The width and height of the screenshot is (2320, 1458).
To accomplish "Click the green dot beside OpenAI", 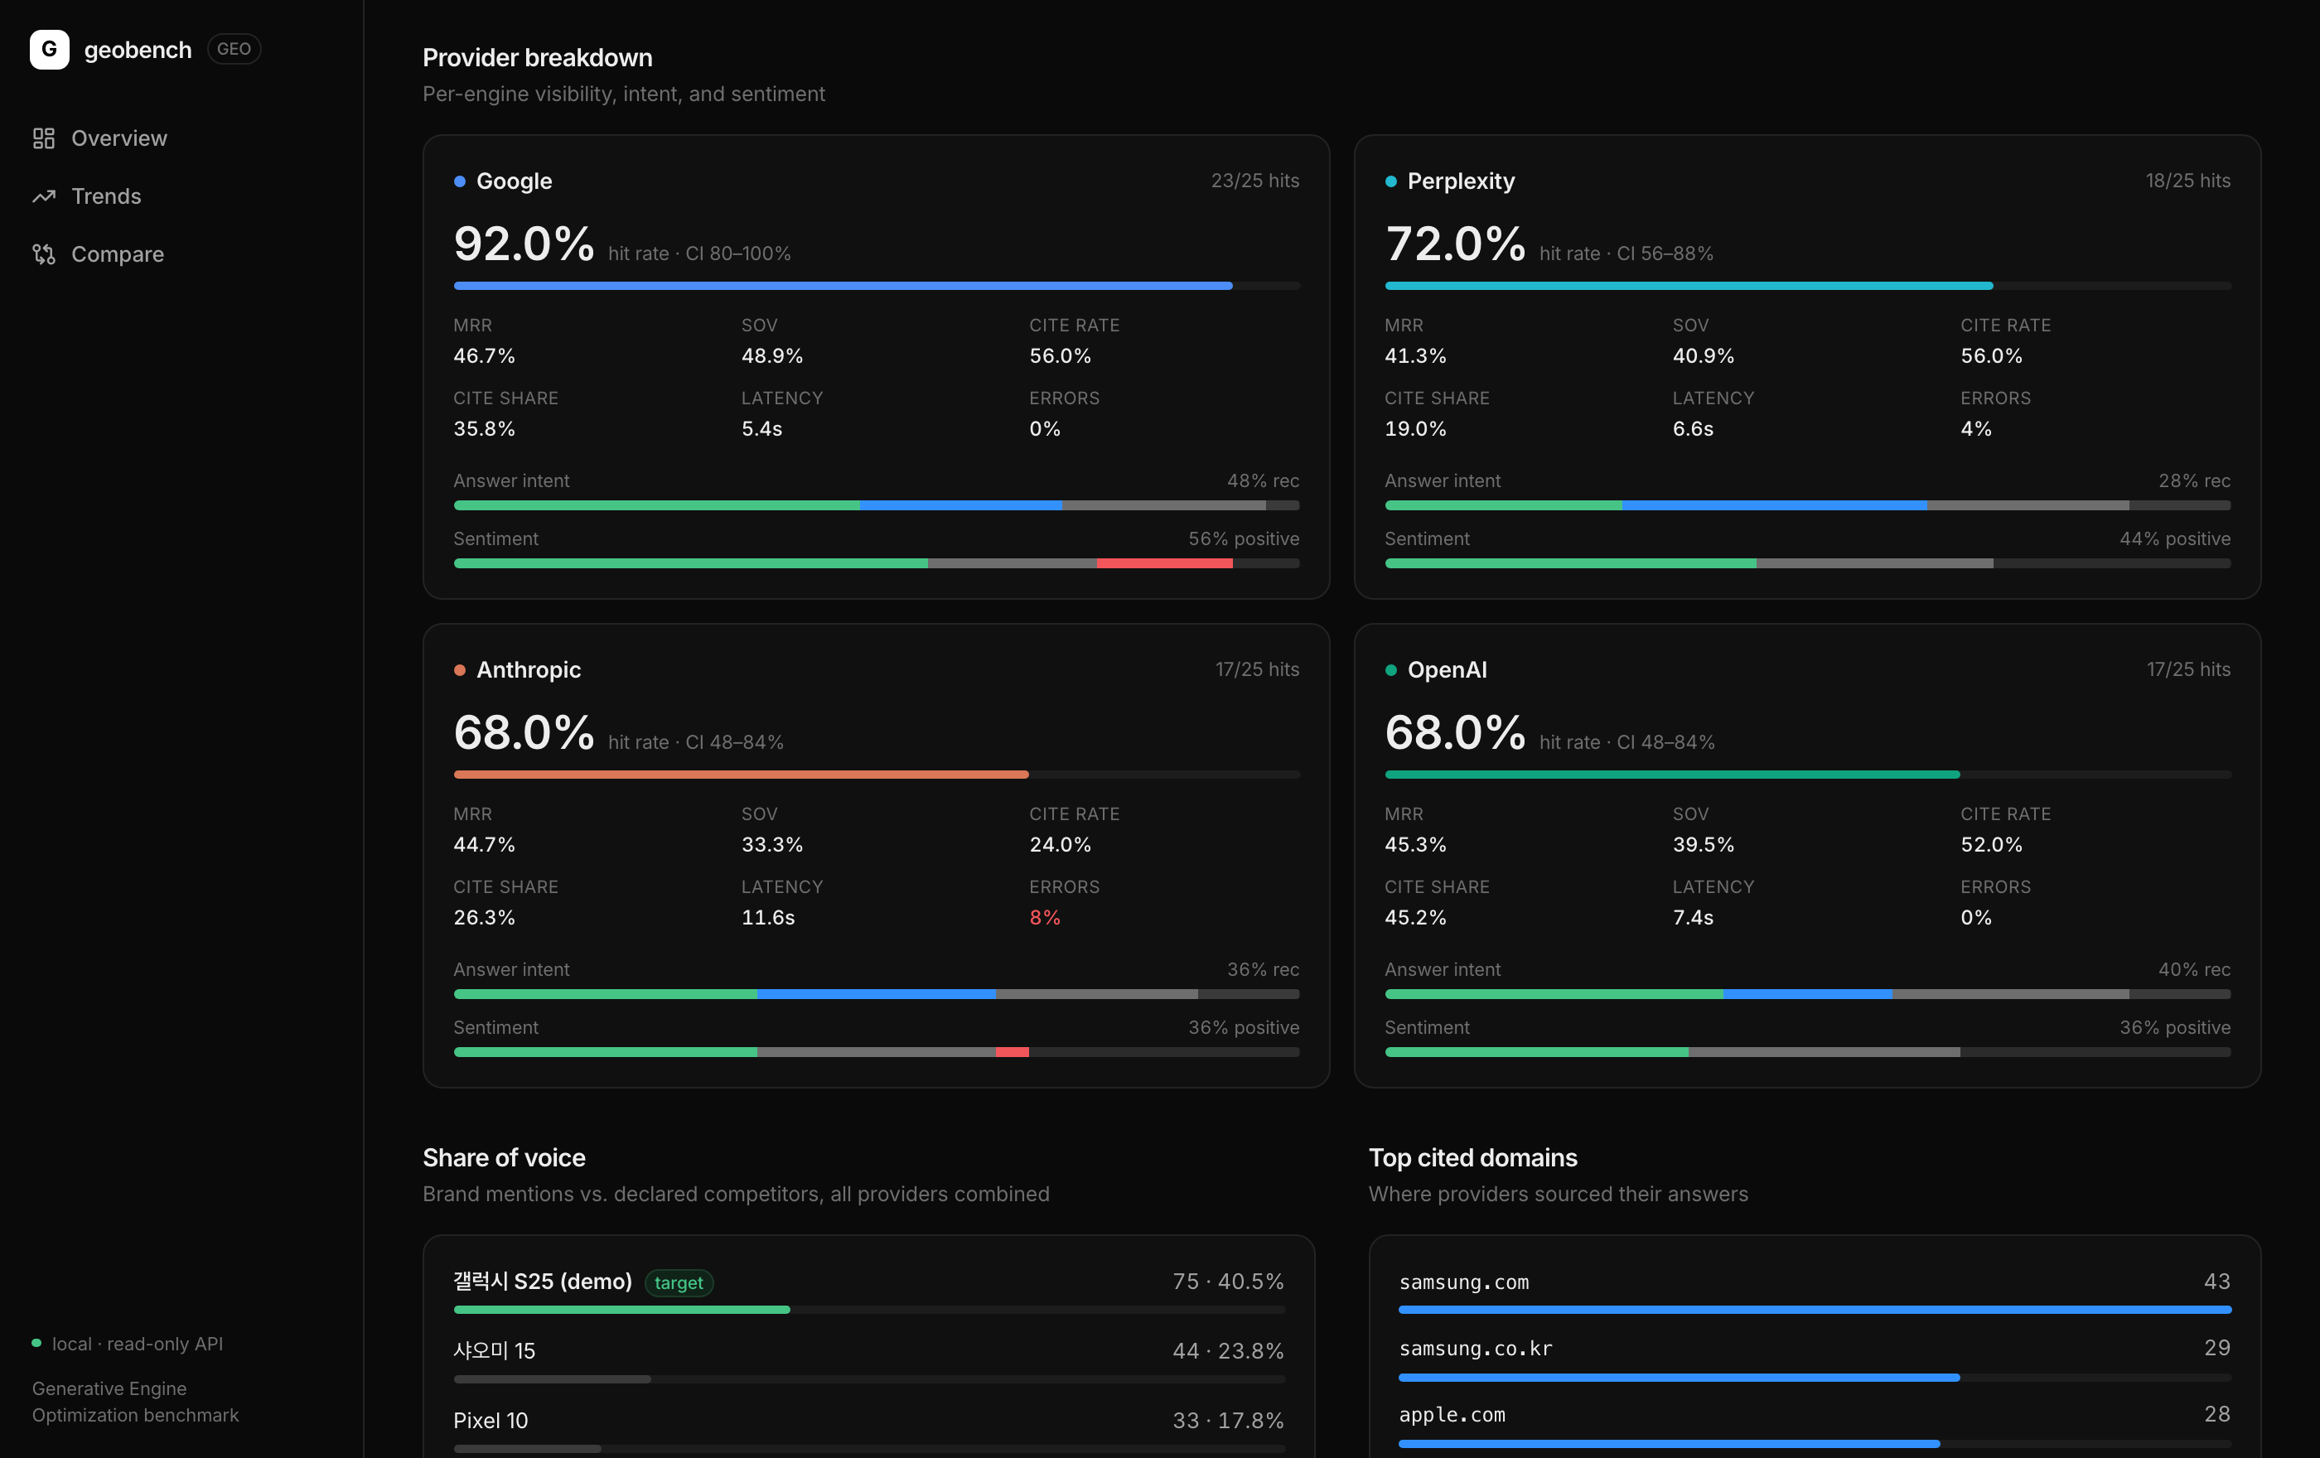I will tap(1390, 669).
